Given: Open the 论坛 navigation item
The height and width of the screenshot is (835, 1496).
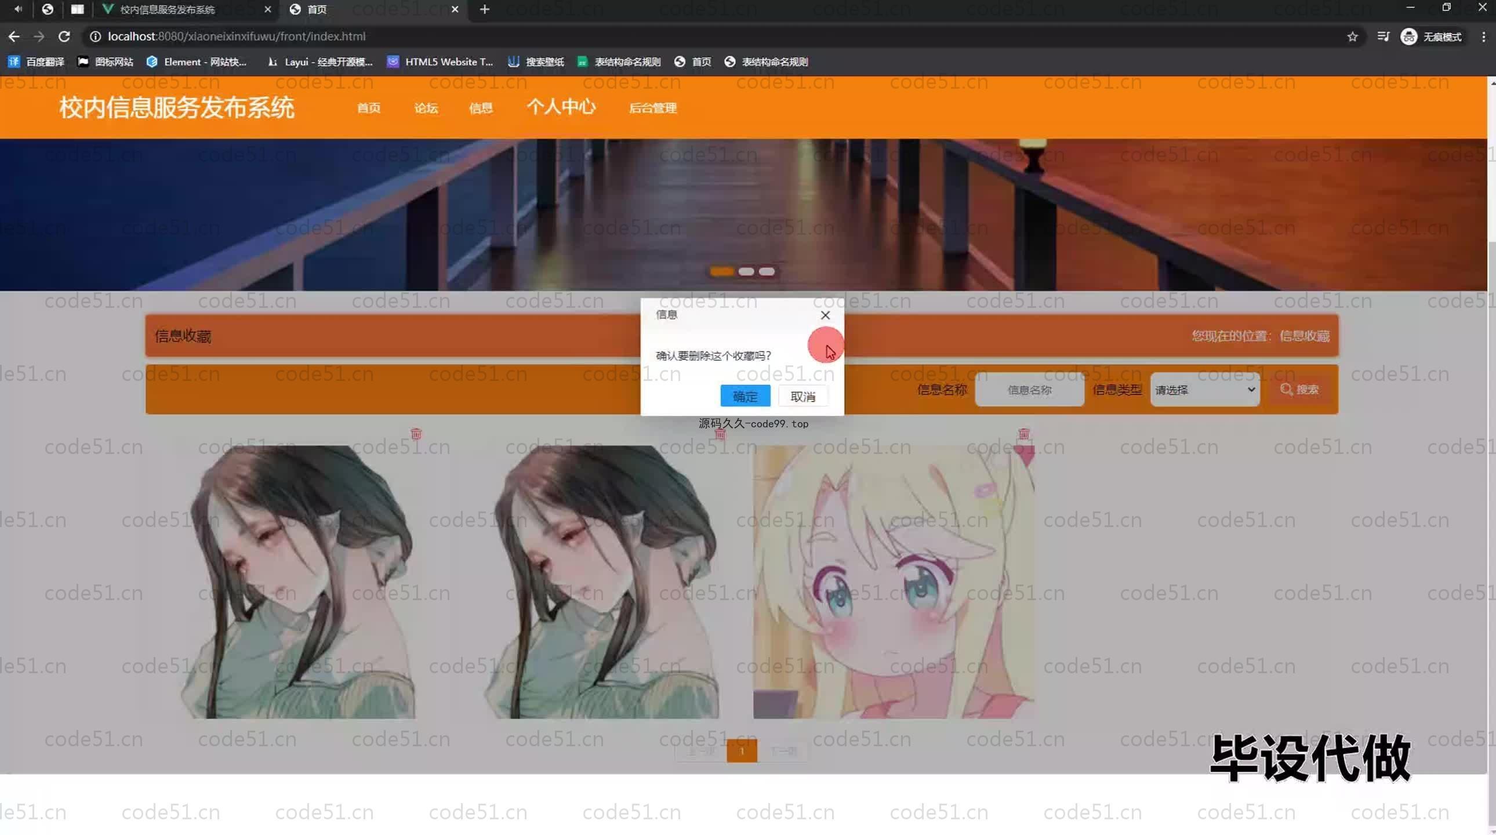Looking at the screenshot, I should click(x=426, y=108).
